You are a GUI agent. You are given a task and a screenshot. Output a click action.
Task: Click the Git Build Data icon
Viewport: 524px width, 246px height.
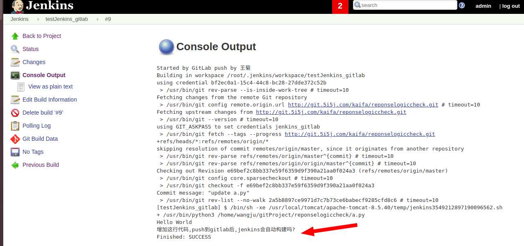tap(15, 139)
